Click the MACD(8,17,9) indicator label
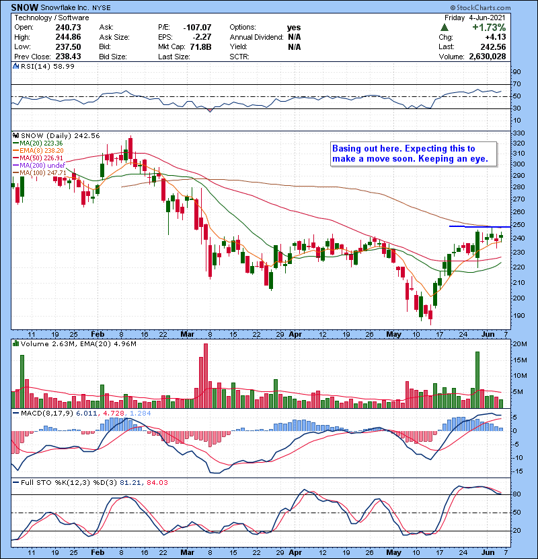 [47, 414]
